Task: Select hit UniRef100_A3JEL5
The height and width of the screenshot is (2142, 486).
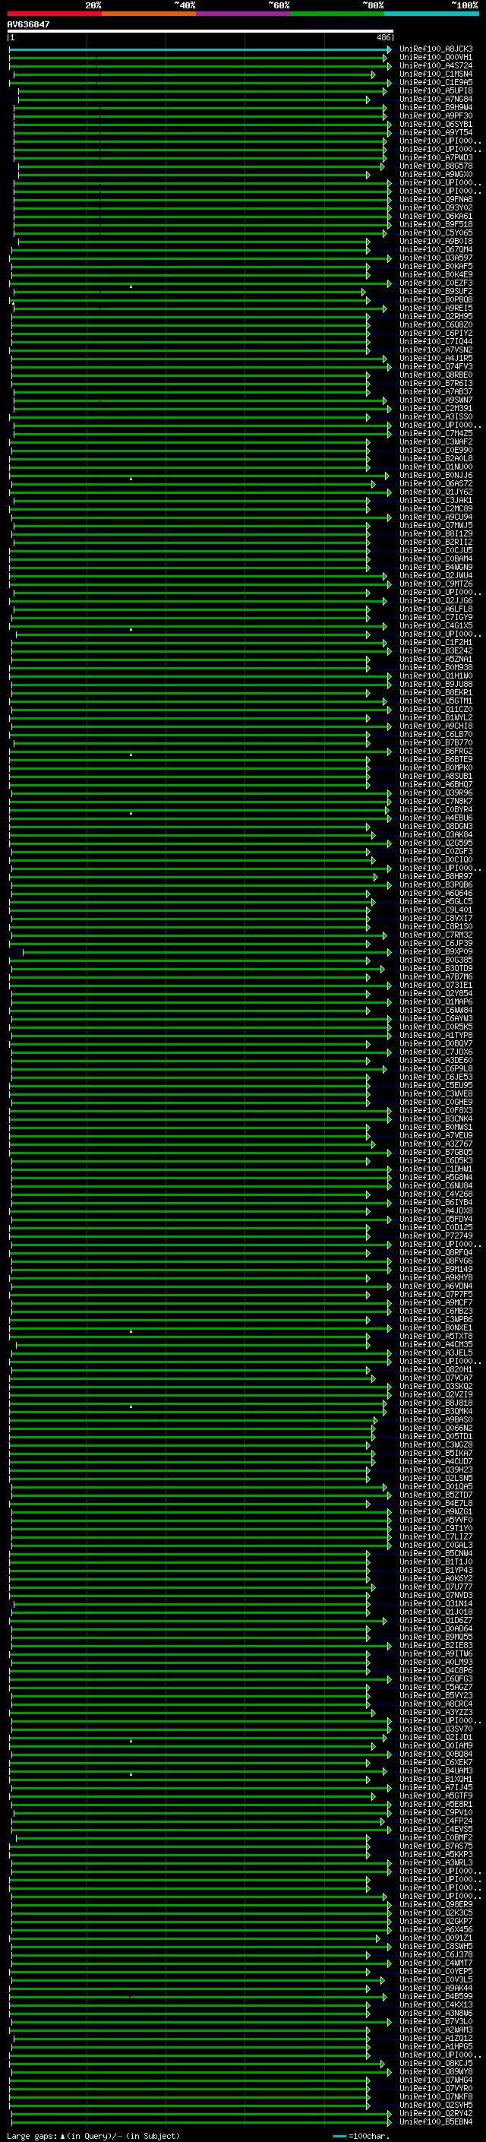Action: pyautogui.click(x=436, y=1353)
